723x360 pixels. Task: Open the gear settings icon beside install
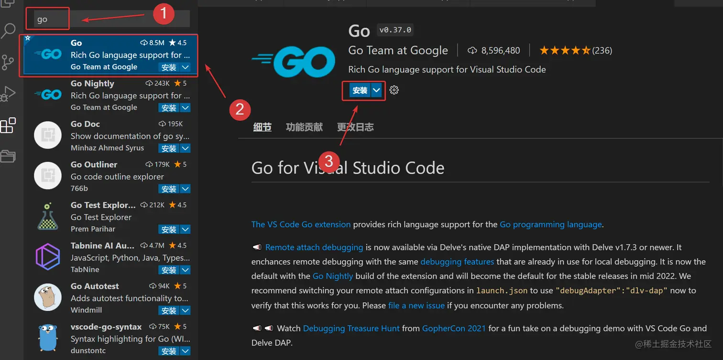point(394,90)
